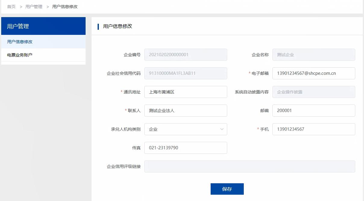Screen dimensions: 364x201
Task: Click into the 电子邮箱 email field
Action: pyautogui.click(x=313, y=73)
